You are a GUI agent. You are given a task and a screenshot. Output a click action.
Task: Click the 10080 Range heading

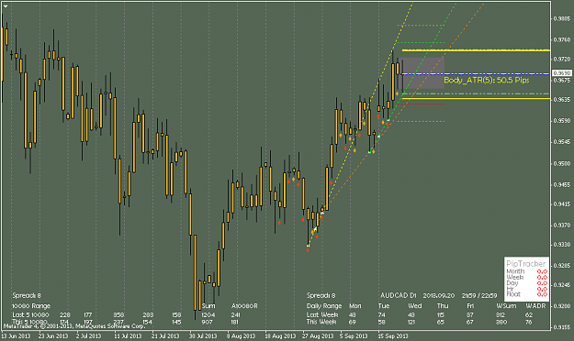point(31,306)
